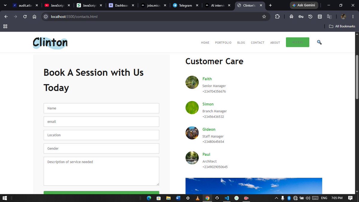Click the name Simon in Customer Care
Screen dimensions: 359x202
pyautogui.click(x=208, y=104)
